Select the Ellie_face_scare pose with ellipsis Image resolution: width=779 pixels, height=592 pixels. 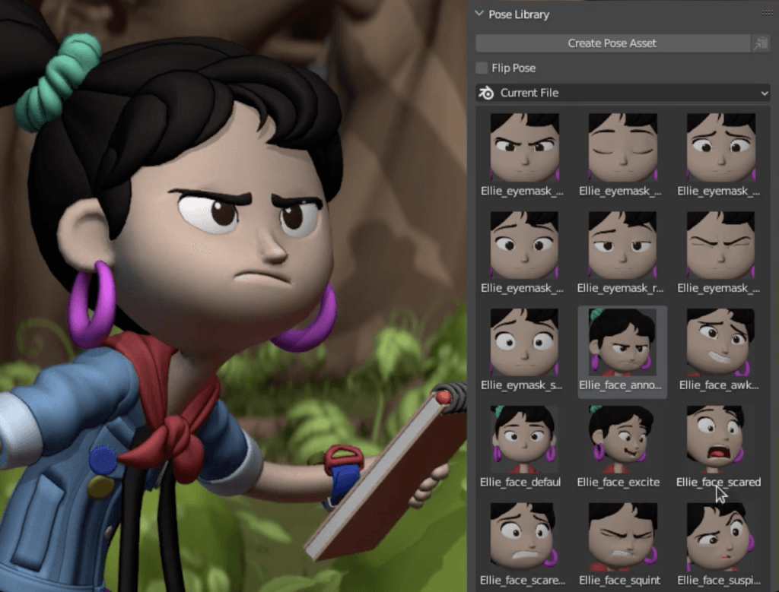tap(523, 544)
